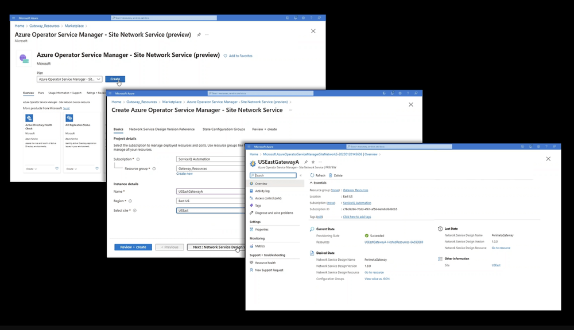Expand Create dropdown on AD Replication Status card
The width and height of the screenshot is (574, 330).
pos(71,169)
